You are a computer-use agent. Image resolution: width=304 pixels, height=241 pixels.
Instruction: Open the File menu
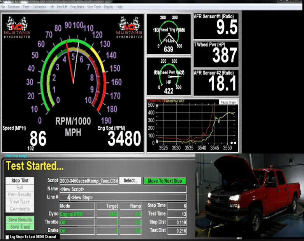click(3, 7)
